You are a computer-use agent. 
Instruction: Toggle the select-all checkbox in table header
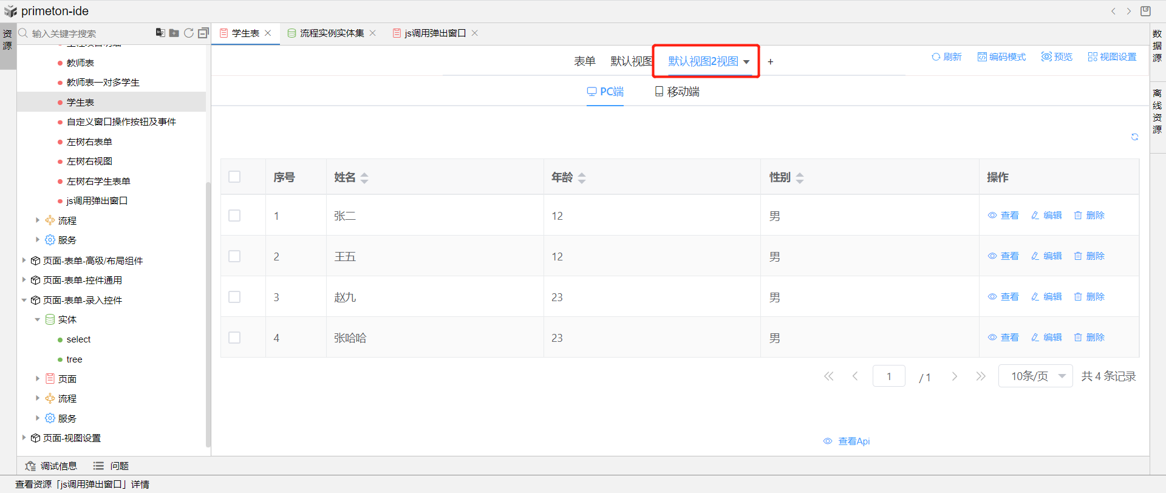(234, 177)
